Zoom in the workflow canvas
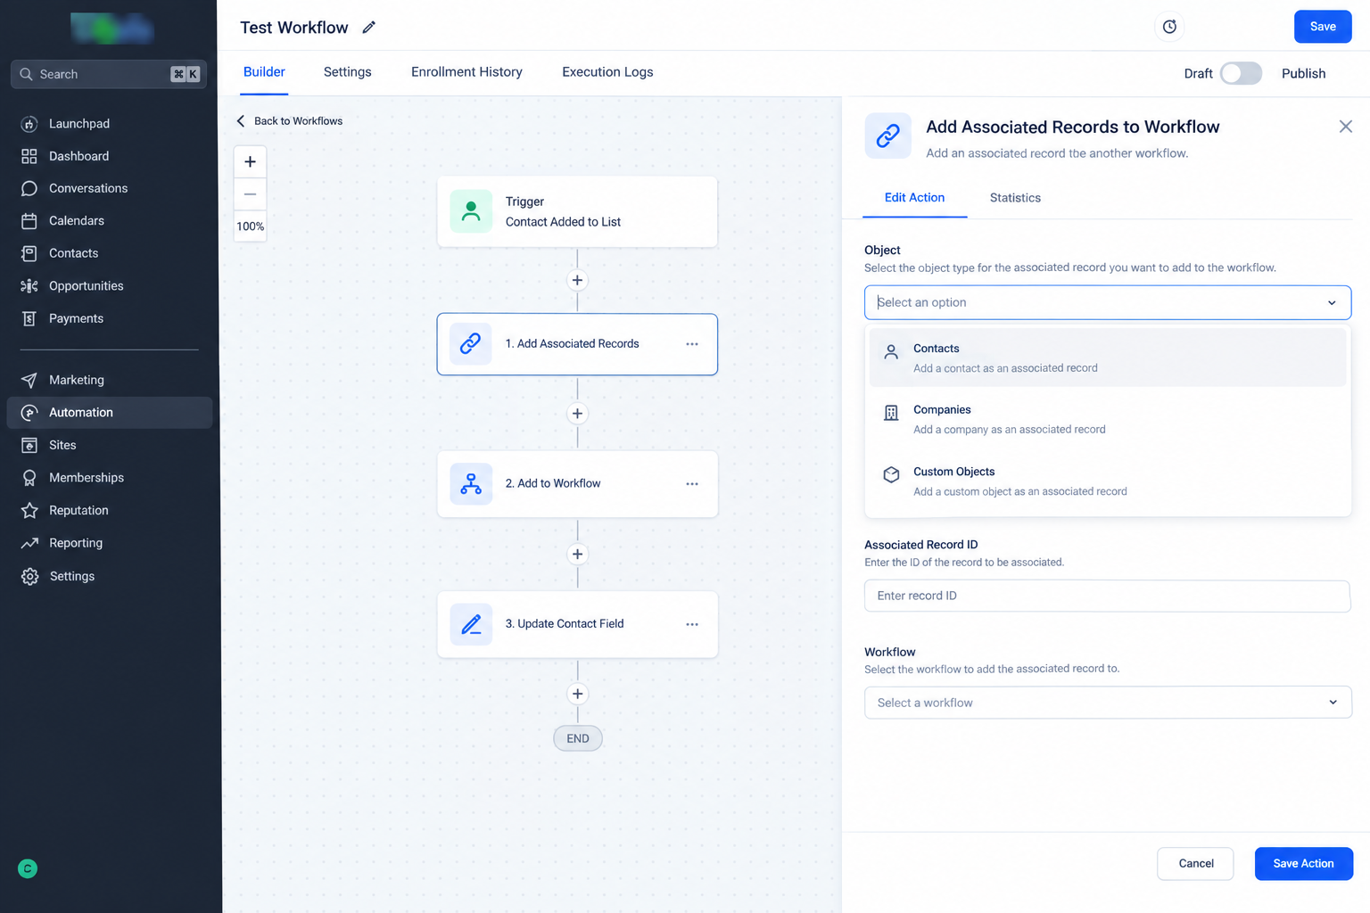Viewport: 1370px width, 913px height. (250, 162)
